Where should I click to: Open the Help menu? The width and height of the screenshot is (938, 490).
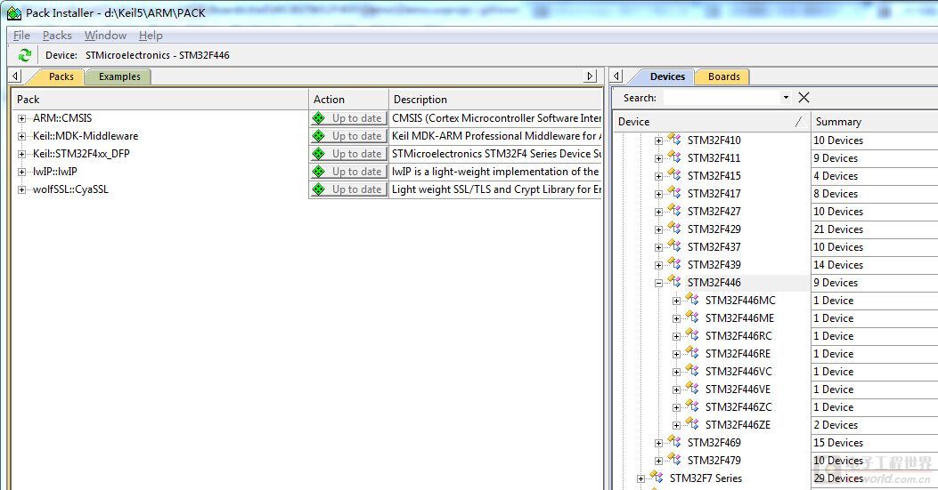point(151,36)
